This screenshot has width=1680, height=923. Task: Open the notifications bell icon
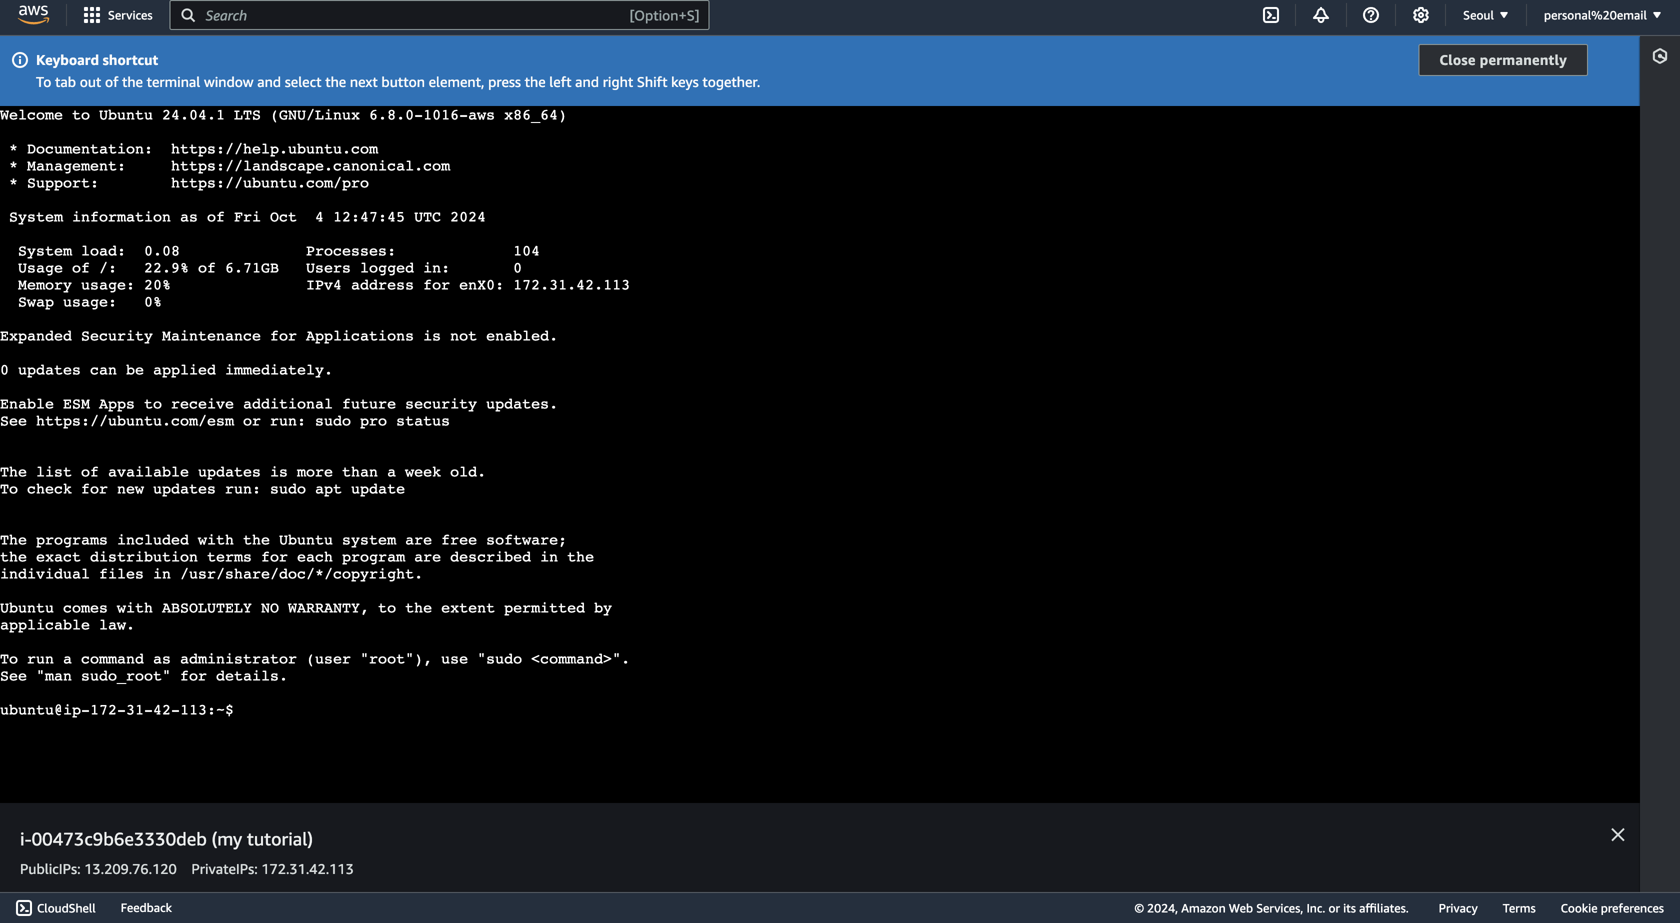coord(1320,15)
